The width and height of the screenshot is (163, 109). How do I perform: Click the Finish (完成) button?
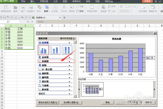point(149,103)
